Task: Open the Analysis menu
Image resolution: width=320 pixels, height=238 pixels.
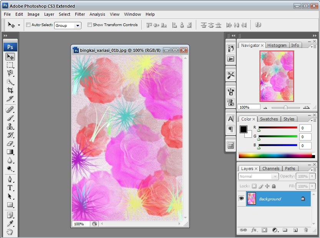Action: pyautogui.click(x=97, y=14)
